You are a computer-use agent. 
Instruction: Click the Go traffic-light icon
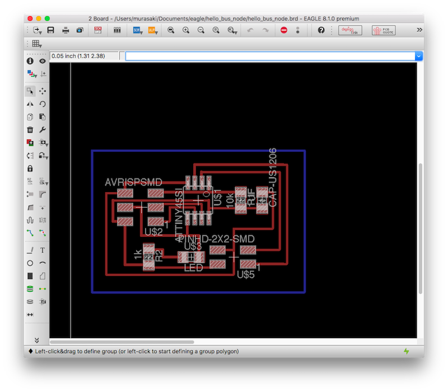click(298, 30)
